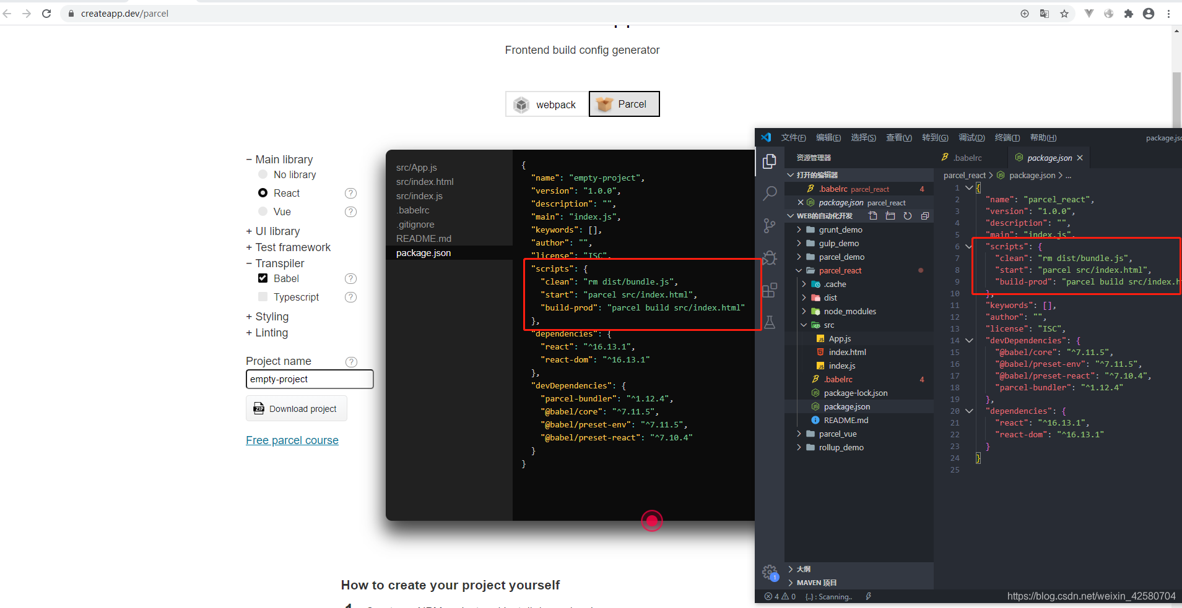This screenshot has width=1182, height=608.
Task: Click webpack bundler button
Action: 547,104
